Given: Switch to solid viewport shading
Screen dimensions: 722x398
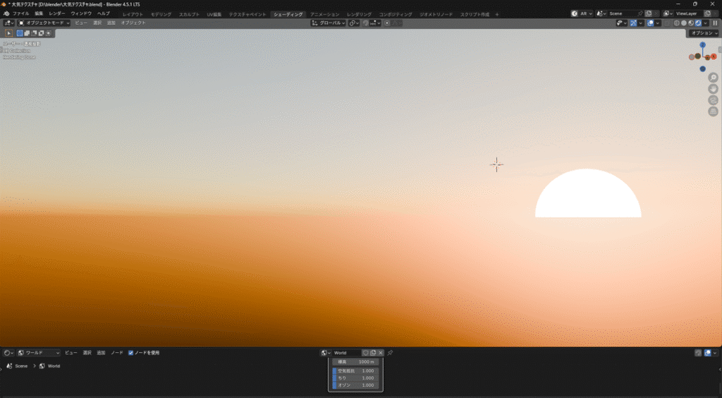Looking at the screenshot, I should pos(684,23).
